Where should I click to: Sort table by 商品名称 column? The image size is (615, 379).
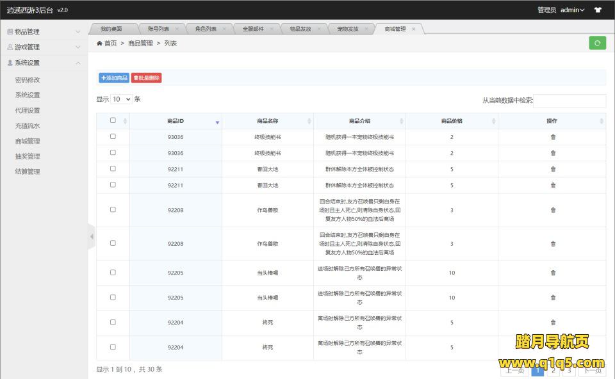(267, 121)
